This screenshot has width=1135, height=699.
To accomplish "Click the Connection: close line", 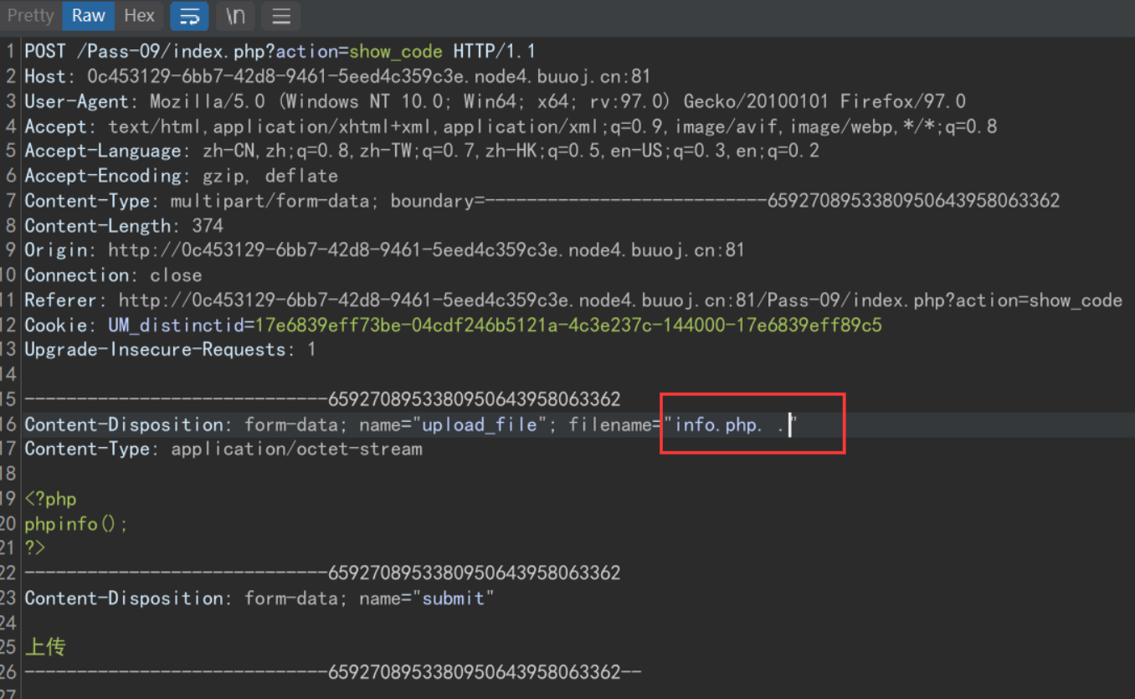I will pyautogui.click(x=113, y=275).
